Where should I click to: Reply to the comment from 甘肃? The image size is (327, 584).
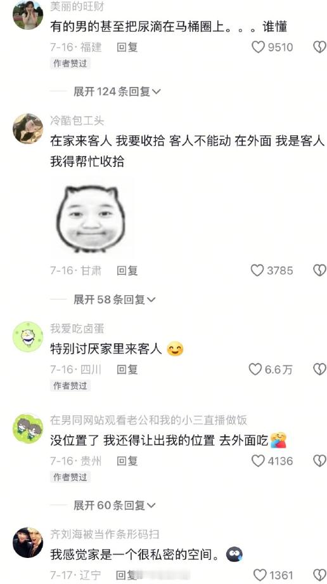pos(127,270)
